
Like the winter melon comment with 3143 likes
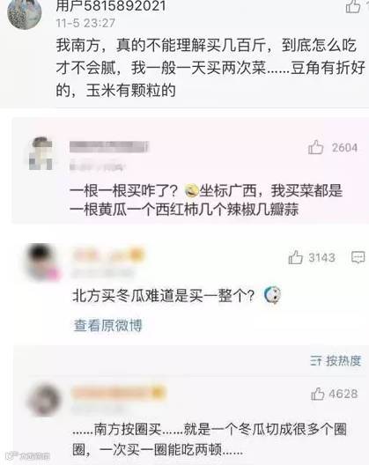point(295,257)
